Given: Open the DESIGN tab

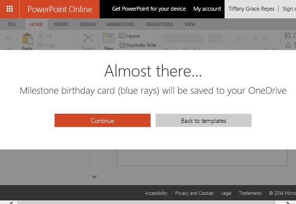Looking at the screenshot, I should 88,24.
